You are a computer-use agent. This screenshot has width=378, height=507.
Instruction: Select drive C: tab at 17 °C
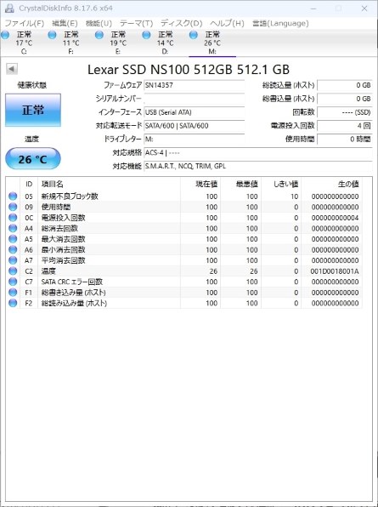24,43
